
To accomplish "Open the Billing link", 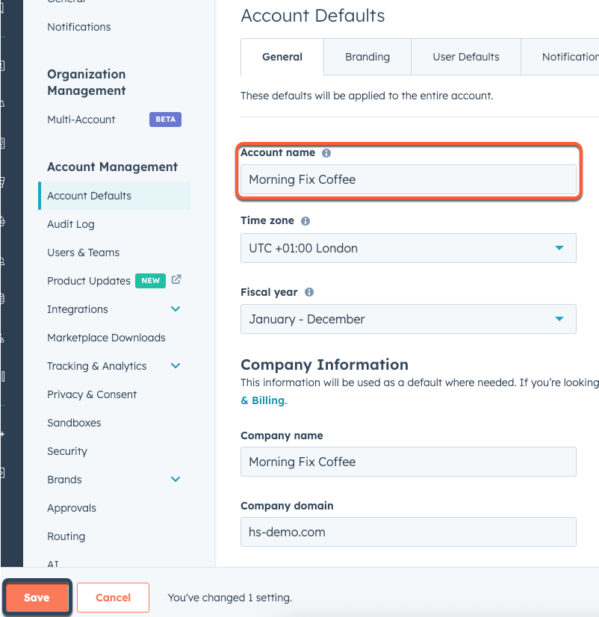I will 264,400.
